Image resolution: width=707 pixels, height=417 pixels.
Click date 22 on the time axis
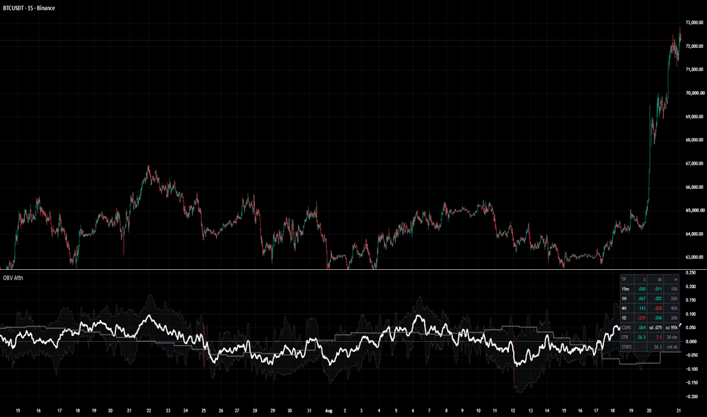pos(149,411)
